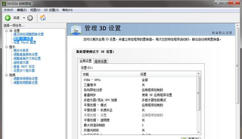Open the 帮助(H) menu
The image size is (242, 139).
(x=67, y=10)
